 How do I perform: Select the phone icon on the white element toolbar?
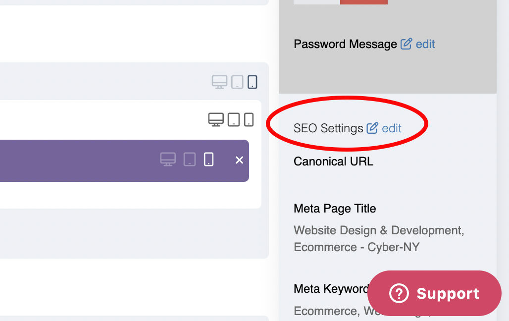point(248,119)
